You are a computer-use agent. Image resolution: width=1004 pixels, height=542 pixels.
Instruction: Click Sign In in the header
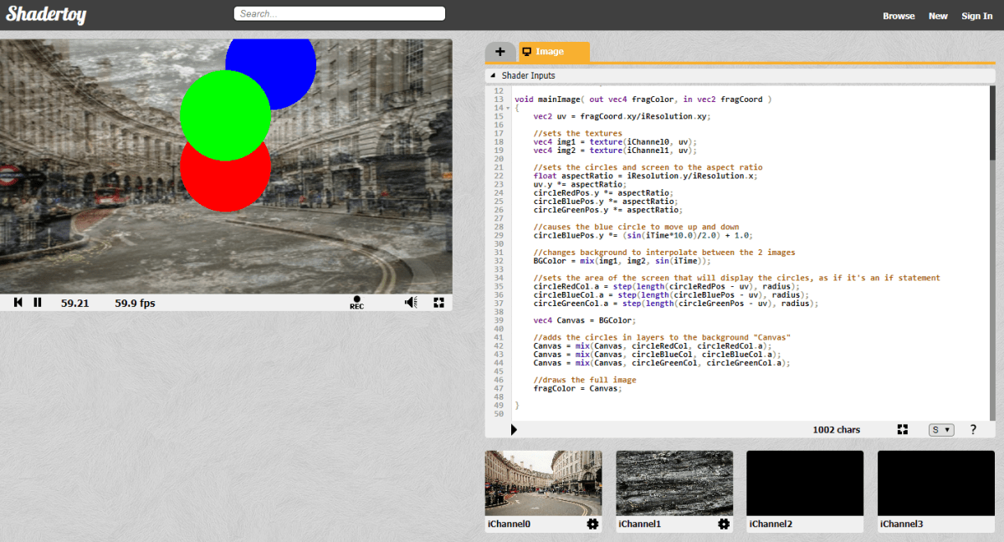(976, 16)
